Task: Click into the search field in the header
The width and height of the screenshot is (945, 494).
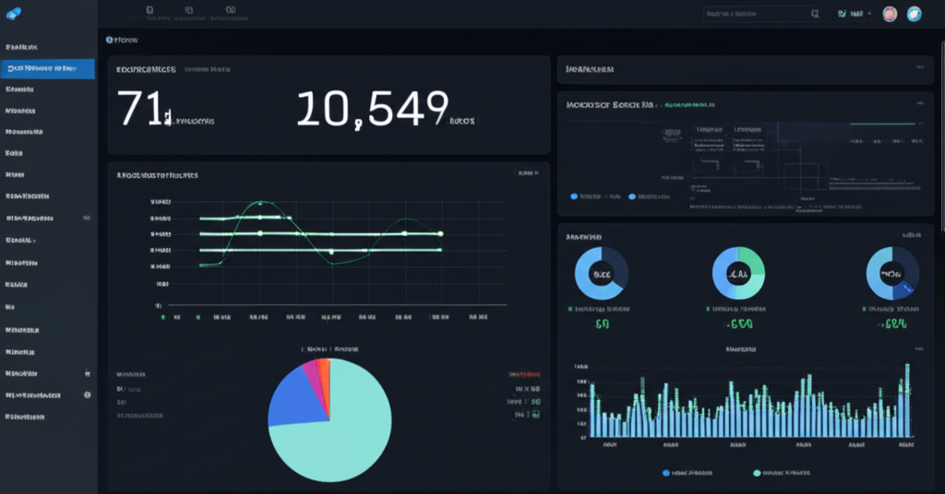Action: click(x=752, y=14)
